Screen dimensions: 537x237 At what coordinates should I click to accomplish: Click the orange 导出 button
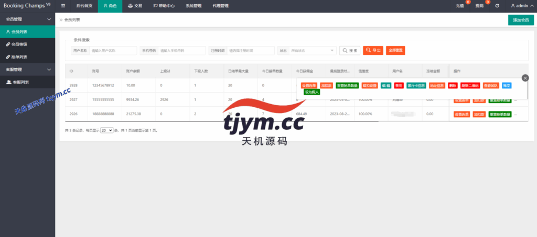click(373, 51)
